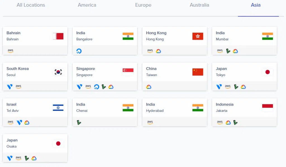Select the America tab

click(x=87, y=5)
